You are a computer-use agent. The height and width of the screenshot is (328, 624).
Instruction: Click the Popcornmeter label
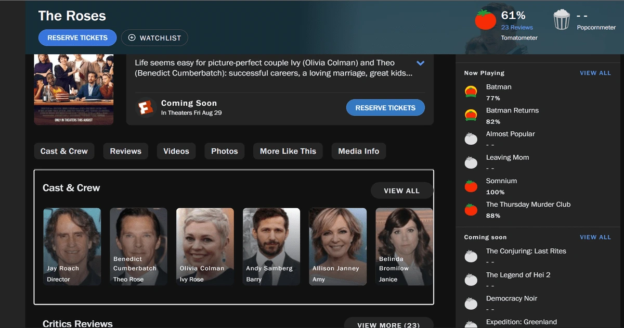596,28
